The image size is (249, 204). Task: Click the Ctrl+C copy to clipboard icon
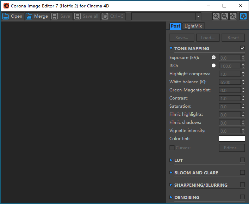click(105, 16)
